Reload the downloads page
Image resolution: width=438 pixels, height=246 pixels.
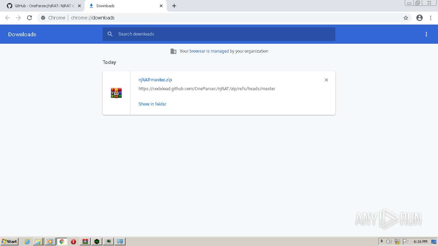click(29, 18)
